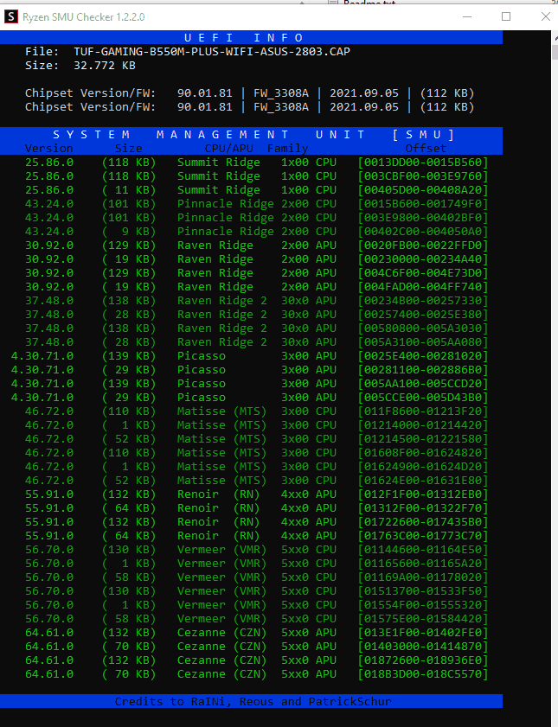Click offset [01763C00-01773C70]
The image size is (558, 727).
422,536
